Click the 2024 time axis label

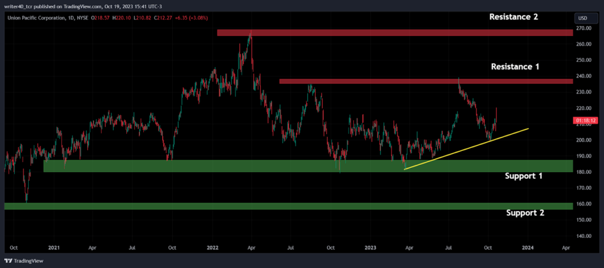pos(528,248)
